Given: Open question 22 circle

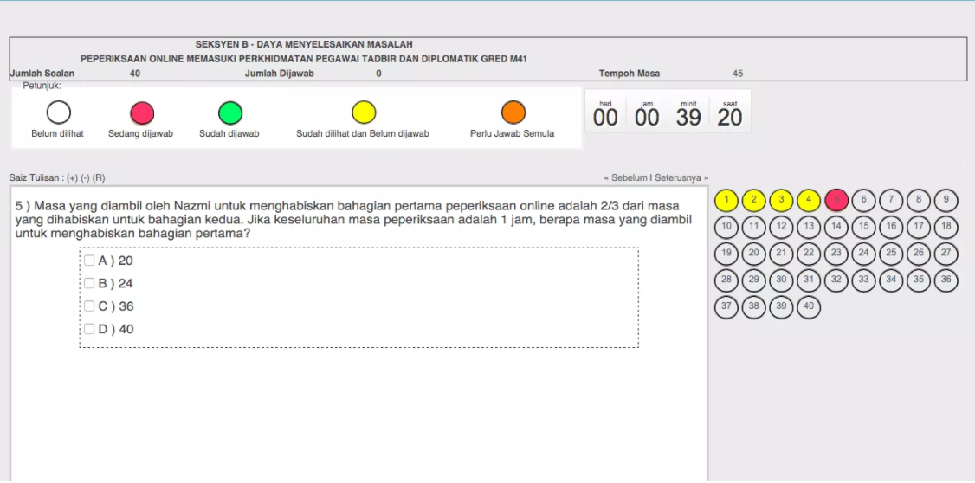Looking at the screenshot, I should 809,254.
